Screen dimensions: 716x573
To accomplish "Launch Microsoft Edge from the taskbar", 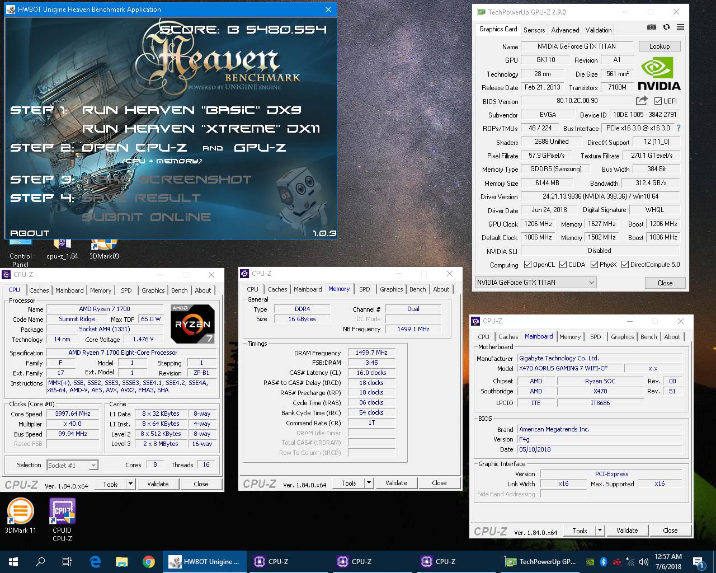I will click(x=95, y=562).
